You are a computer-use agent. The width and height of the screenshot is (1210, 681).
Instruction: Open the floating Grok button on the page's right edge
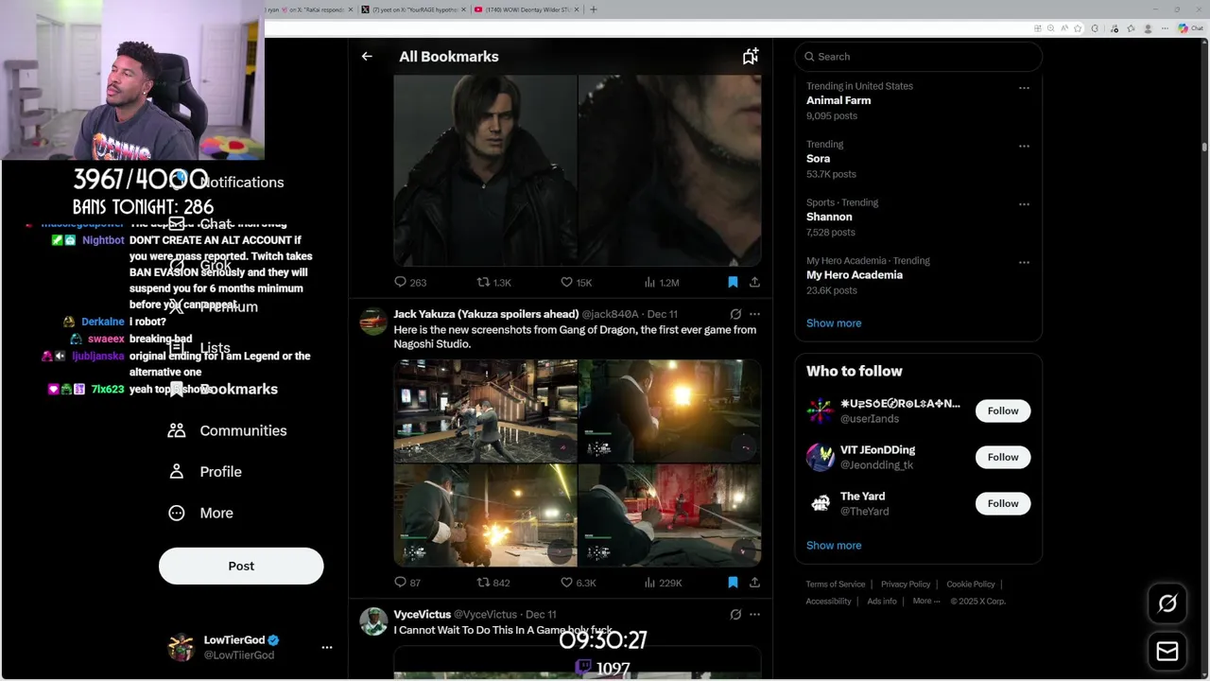(1167, 603)
